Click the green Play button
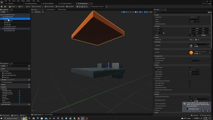 coord(78,7)
